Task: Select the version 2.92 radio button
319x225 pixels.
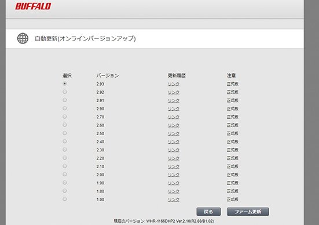Action: (65, 92)
